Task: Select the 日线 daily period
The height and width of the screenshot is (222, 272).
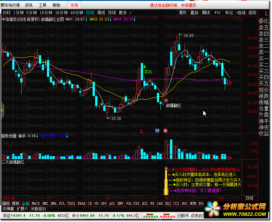Action: 90,13
